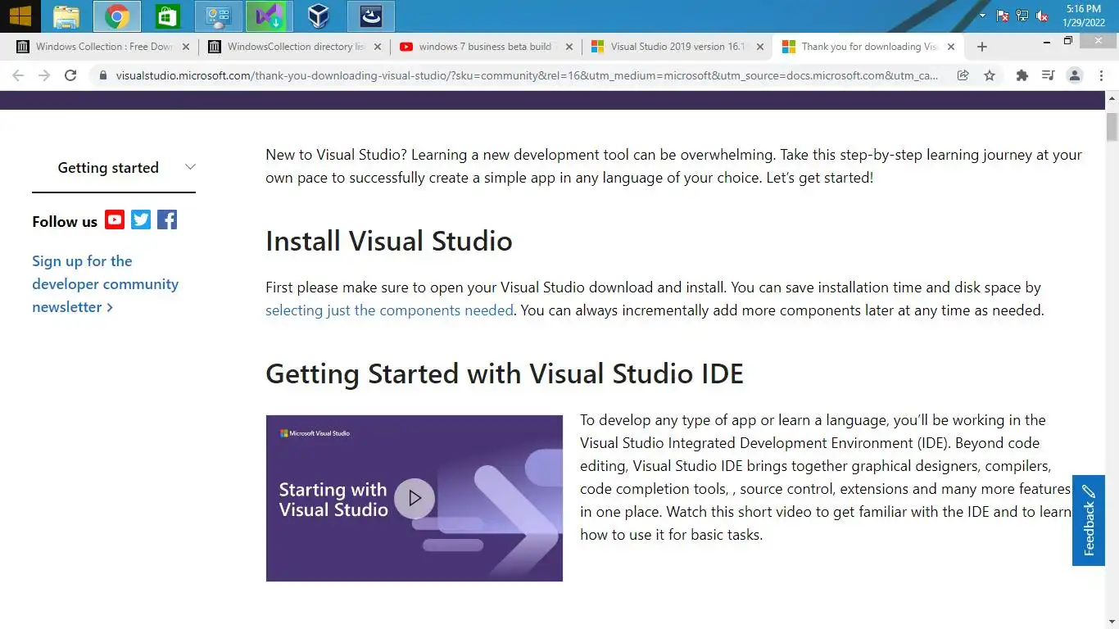This screenshot has height=629, width=1119.
Task: Click the Control Panel taskbar icon
Action: click(x=219, y=16)
